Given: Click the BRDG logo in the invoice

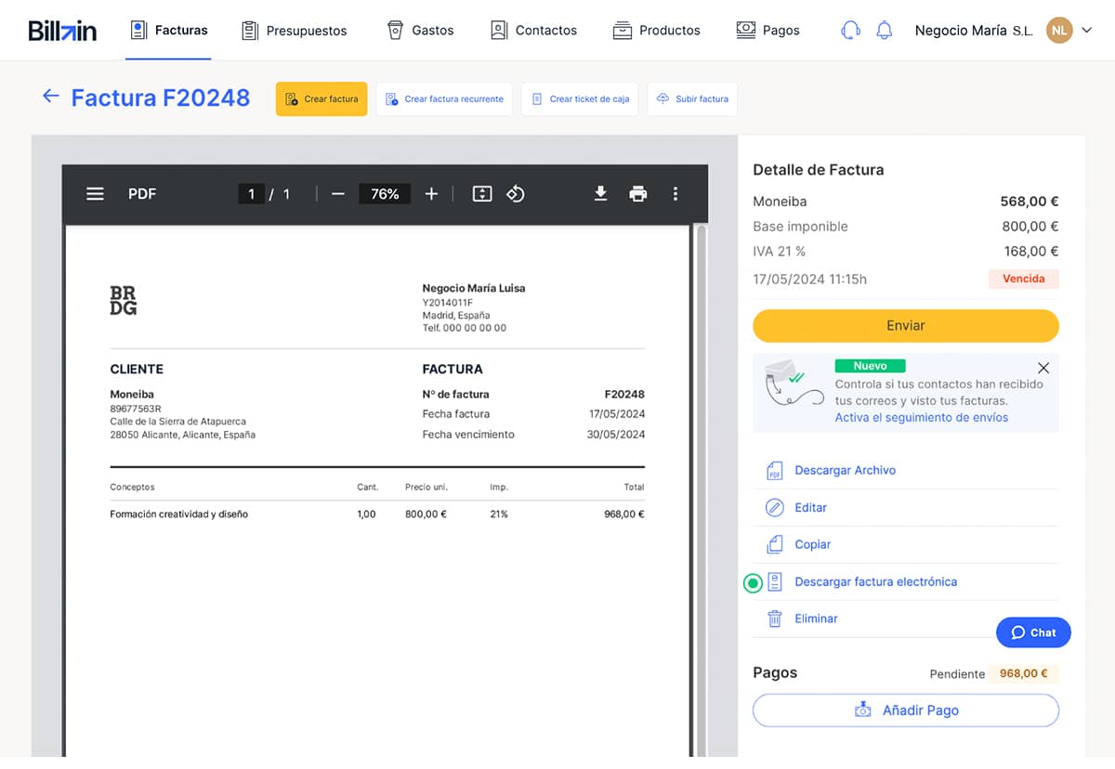Looking at the screenshot, I should [x=123, y=301].
